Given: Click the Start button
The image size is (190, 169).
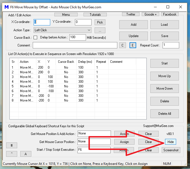Looking at the screenshot, I should tap(164, 63).
